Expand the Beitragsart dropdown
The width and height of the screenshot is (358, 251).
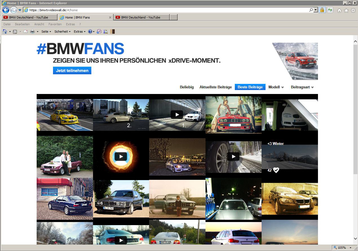pos(302,87)
